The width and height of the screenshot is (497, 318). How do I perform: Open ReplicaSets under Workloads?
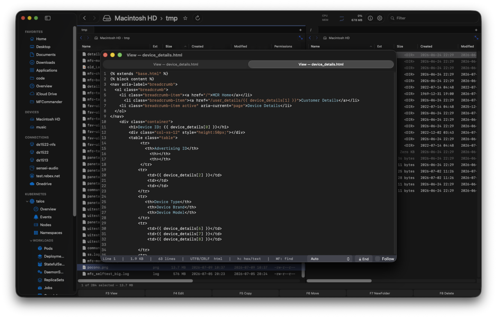pos(54,280)
